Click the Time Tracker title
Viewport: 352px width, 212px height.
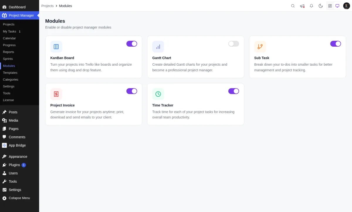coord(163,105)
